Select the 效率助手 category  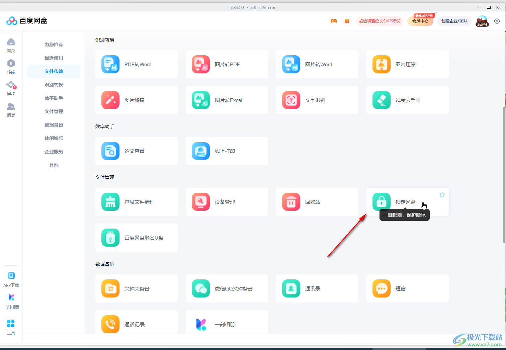pos(54,98)
